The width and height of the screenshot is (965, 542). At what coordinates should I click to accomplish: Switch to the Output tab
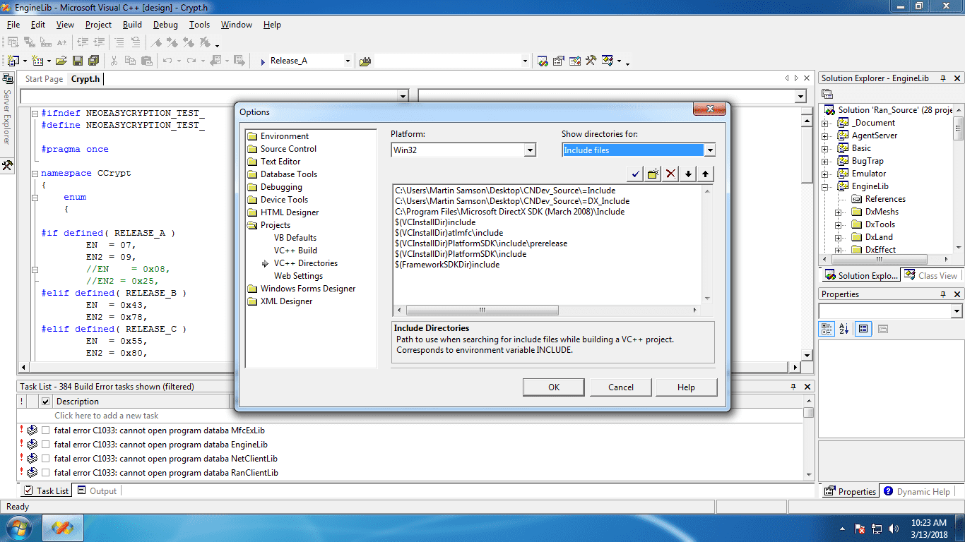[97, 490]
